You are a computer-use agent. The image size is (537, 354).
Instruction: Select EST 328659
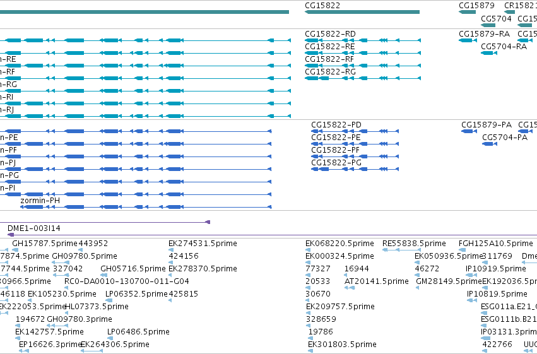(x=321, y=319)
